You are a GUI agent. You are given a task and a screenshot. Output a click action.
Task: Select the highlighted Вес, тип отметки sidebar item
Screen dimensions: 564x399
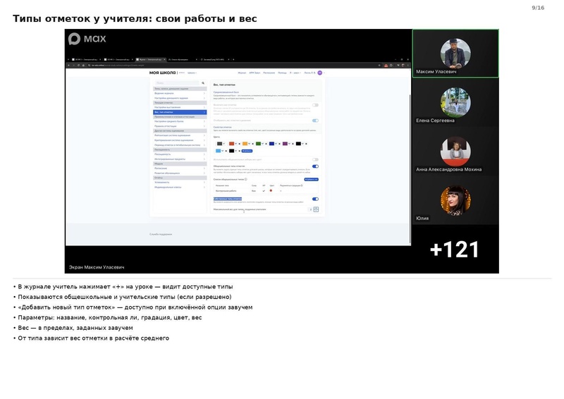180,112
